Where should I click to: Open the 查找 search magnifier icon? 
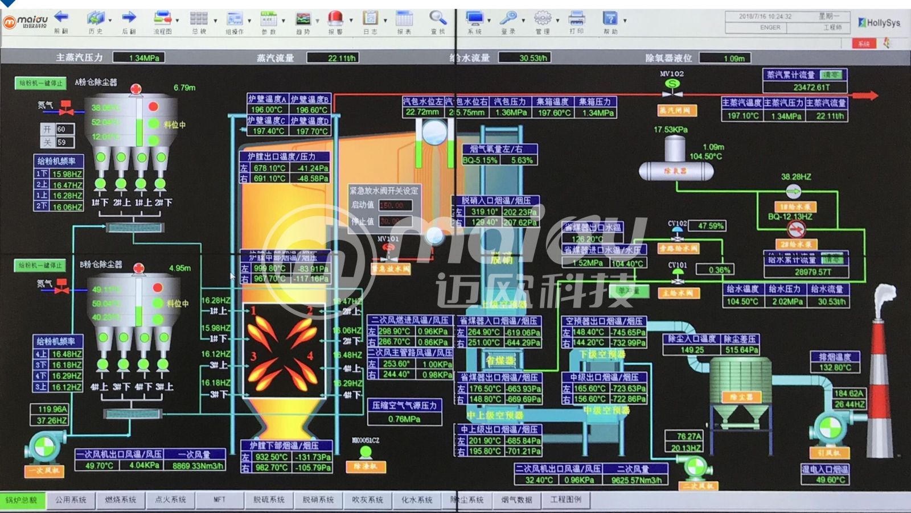coord(437,18)
